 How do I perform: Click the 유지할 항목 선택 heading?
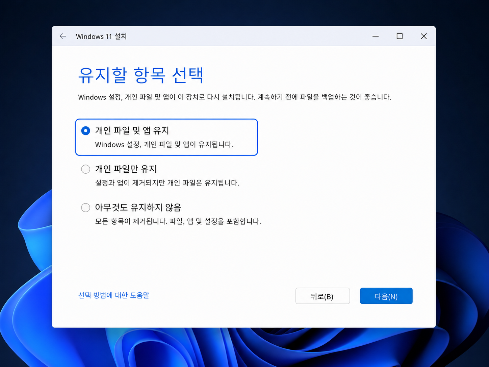point(141,75)
